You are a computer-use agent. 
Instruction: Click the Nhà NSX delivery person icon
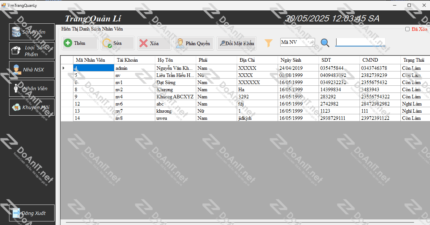pyautogui.click(x=17, y=69)
